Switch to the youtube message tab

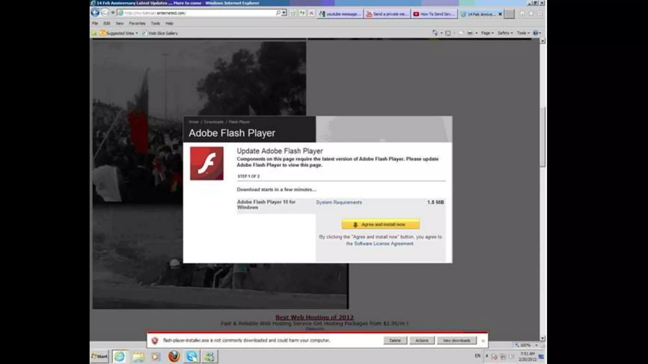click(x=340, y=14)
